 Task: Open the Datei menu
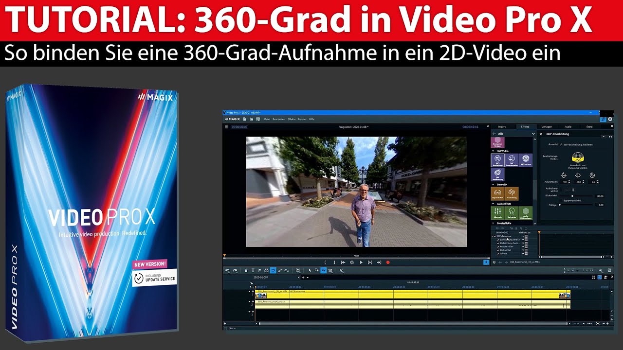pos(267,119)
